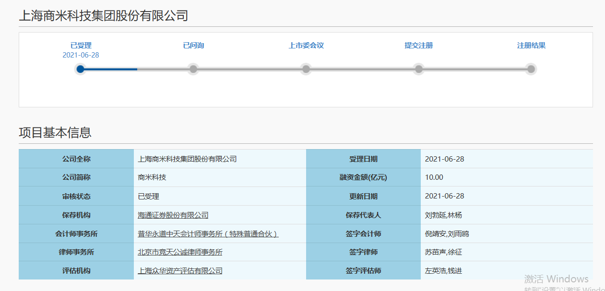Click the company full name value cell

(220, 159)
